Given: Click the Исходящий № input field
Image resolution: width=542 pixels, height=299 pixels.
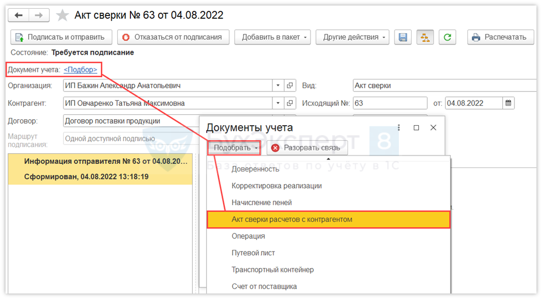Looking at the screenshot, I should pyautogui.click(x=390, y=103).
